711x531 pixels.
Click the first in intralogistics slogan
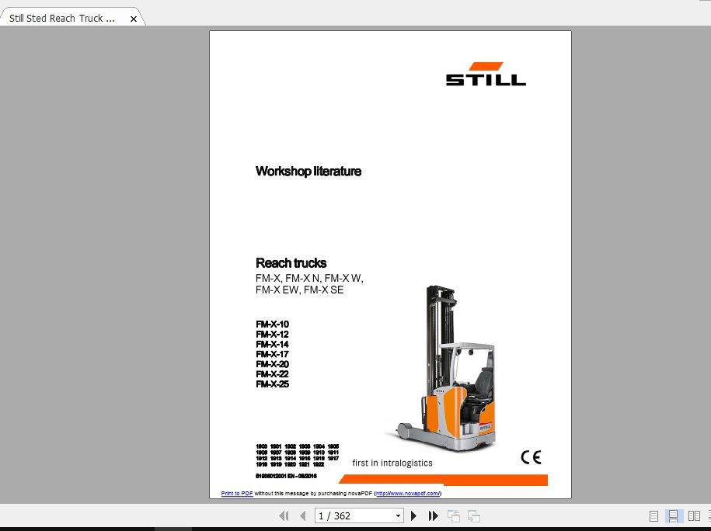click(392, 463)
